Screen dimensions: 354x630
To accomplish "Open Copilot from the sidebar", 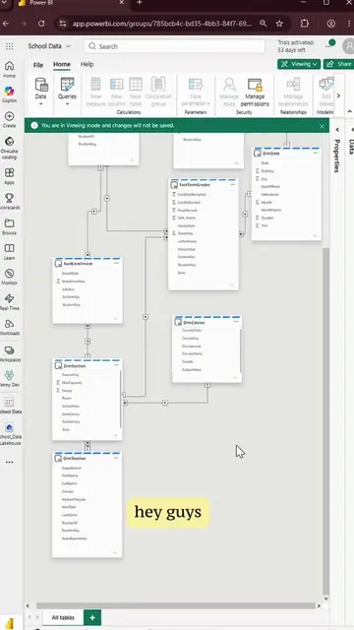I will [9, 94].
